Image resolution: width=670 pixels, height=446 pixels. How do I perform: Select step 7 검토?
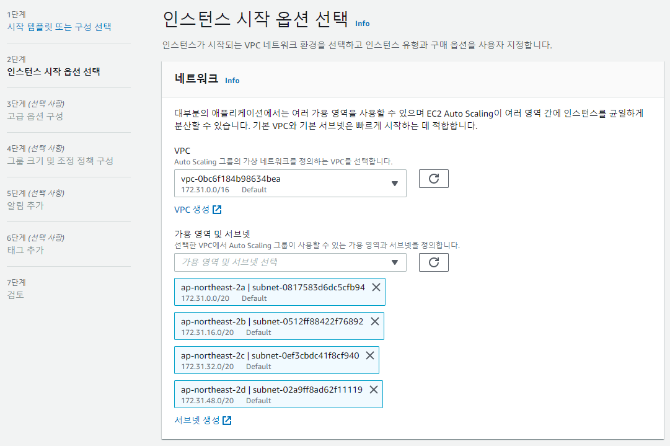pyautogui.click(x=16, y=295)
